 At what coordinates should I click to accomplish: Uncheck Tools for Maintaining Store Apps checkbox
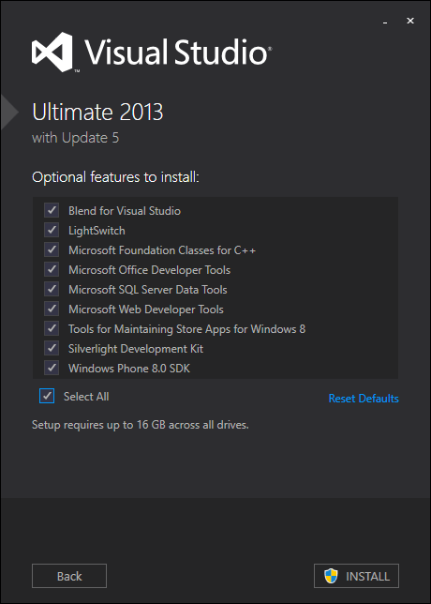[x=52, y=329]
